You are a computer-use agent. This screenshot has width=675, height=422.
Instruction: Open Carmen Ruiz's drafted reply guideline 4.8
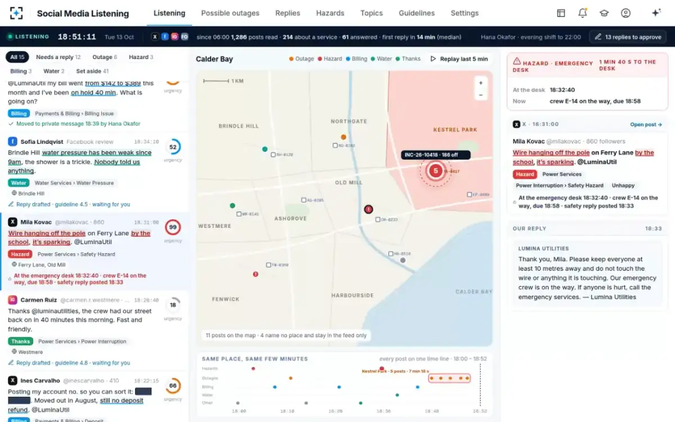click(x=69, y=363)
